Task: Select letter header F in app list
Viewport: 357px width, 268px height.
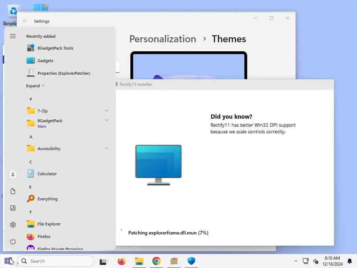Action: point(31,212)
